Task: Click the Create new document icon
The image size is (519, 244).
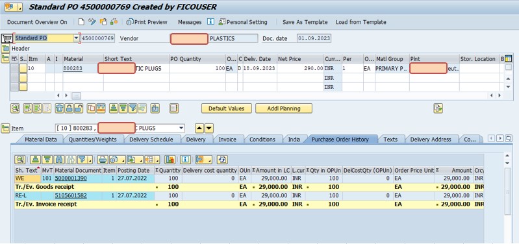Action: coord(81,22)
